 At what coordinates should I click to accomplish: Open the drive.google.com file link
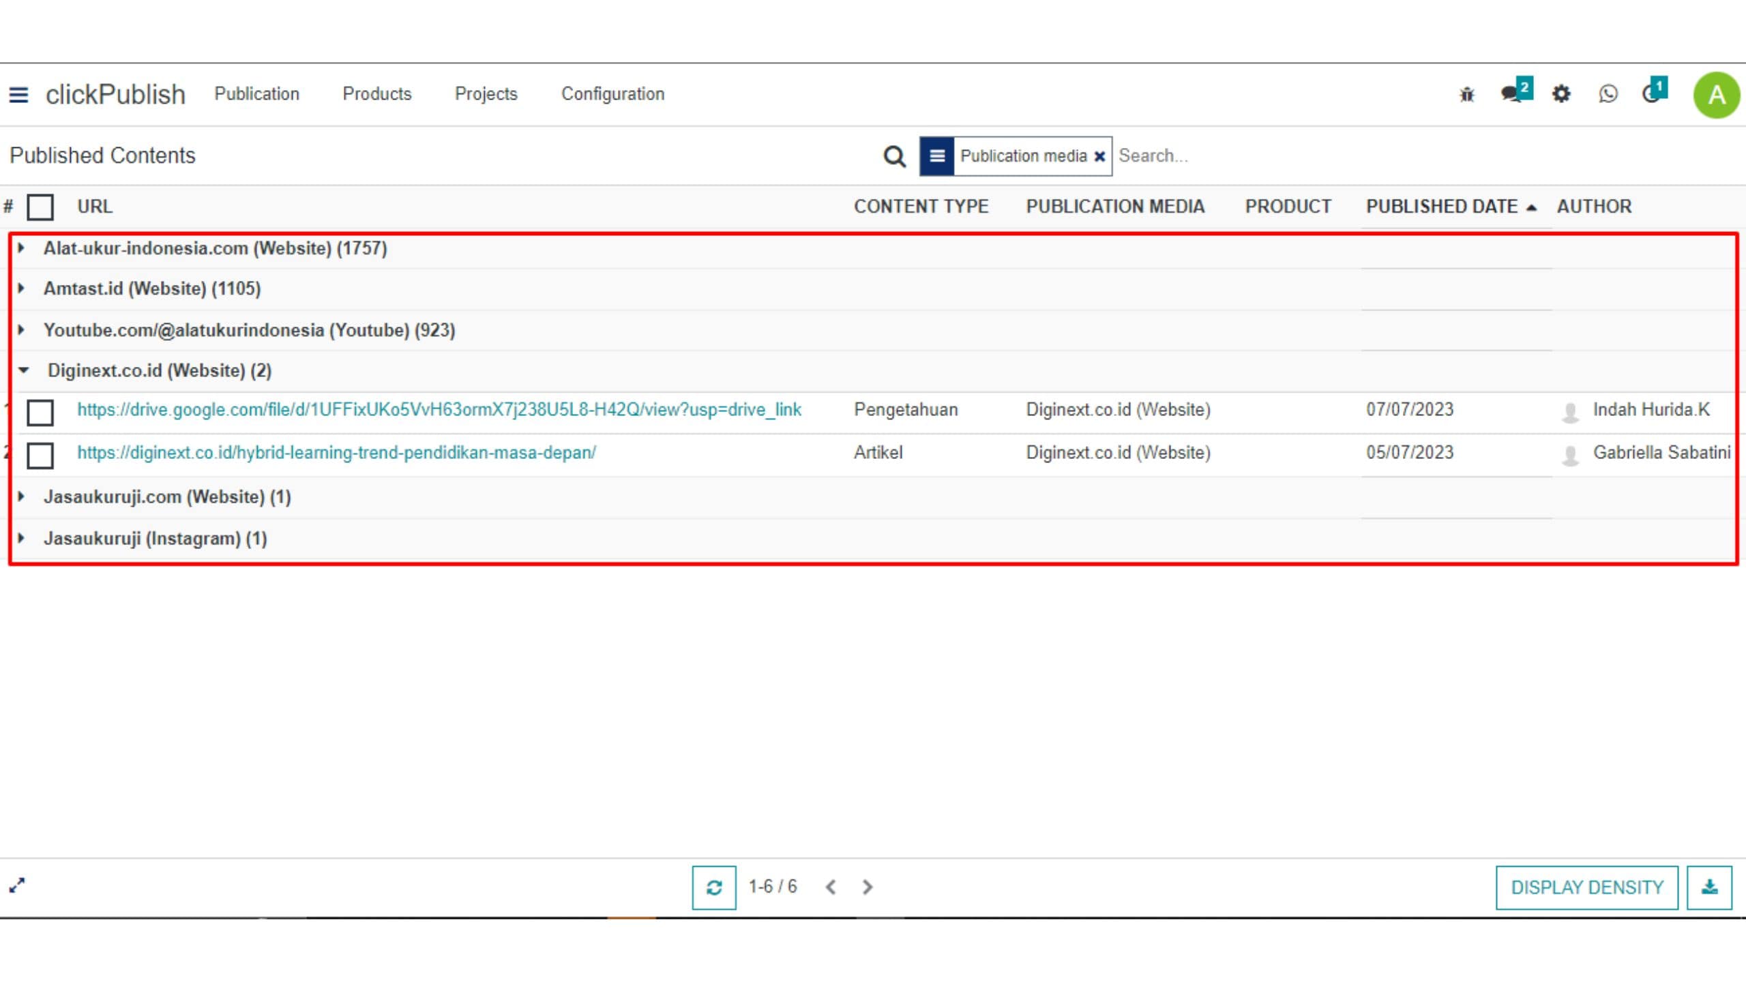(x=439, y=410)
